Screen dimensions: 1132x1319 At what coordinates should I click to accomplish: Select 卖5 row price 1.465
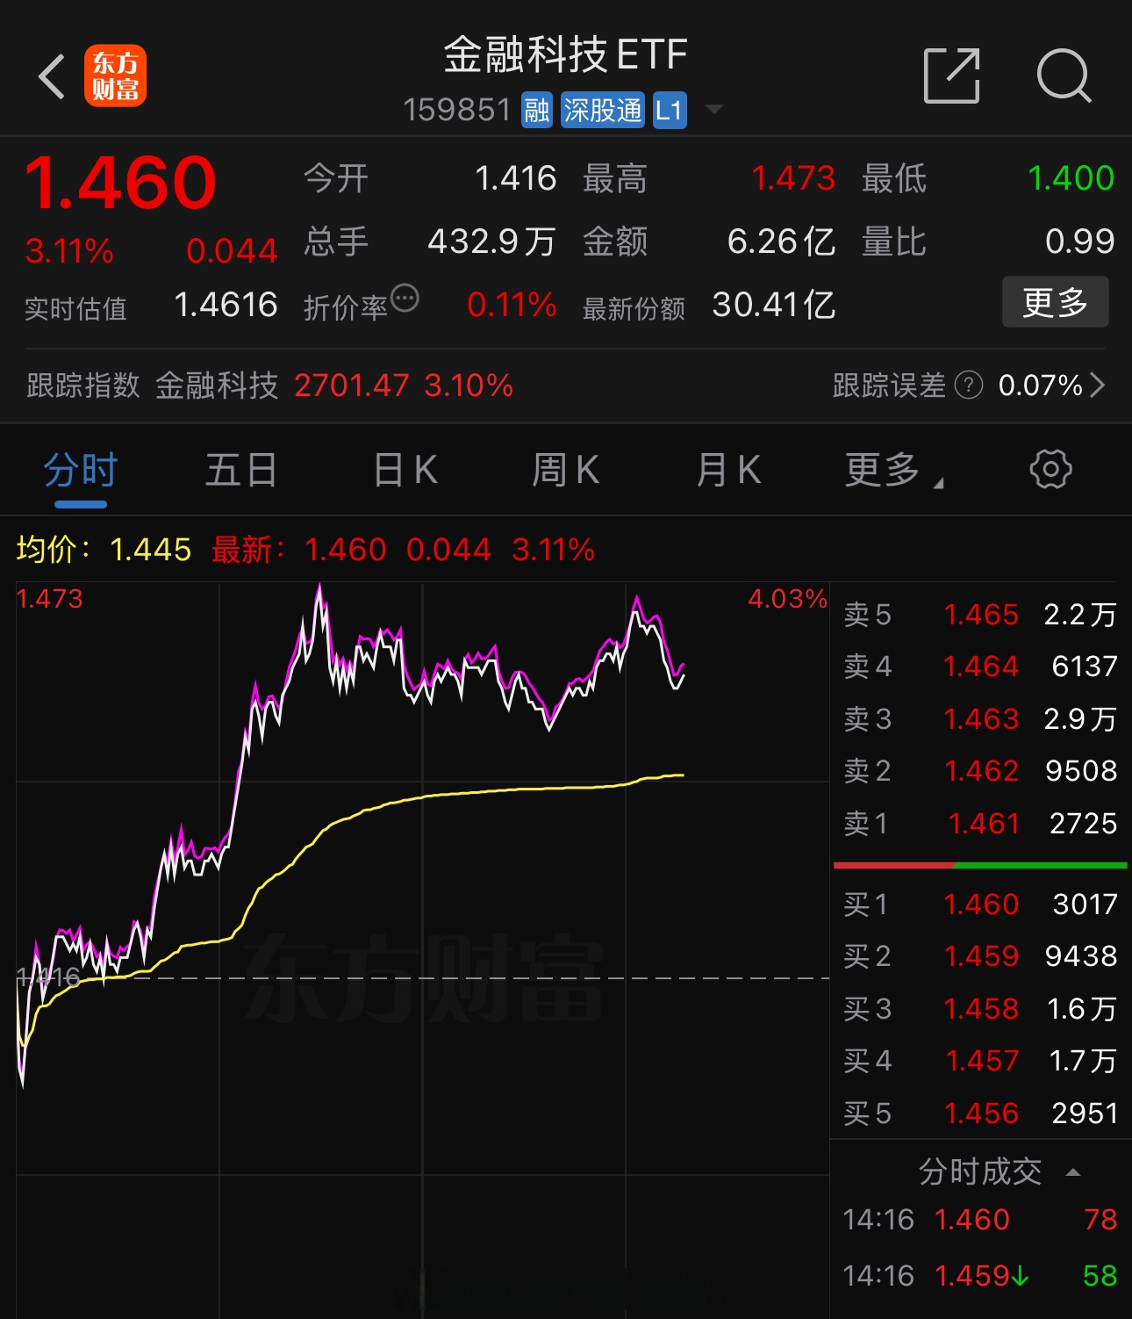point(980,614)
